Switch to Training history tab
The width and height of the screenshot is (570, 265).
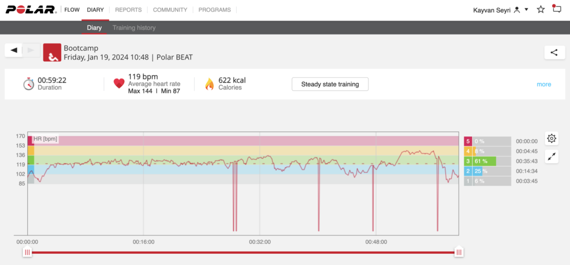134,28
